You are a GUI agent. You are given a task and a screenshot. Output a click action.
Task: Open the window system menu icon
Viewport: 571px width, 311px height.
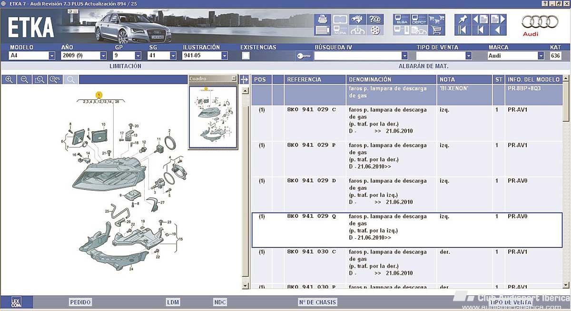[3, 3]
